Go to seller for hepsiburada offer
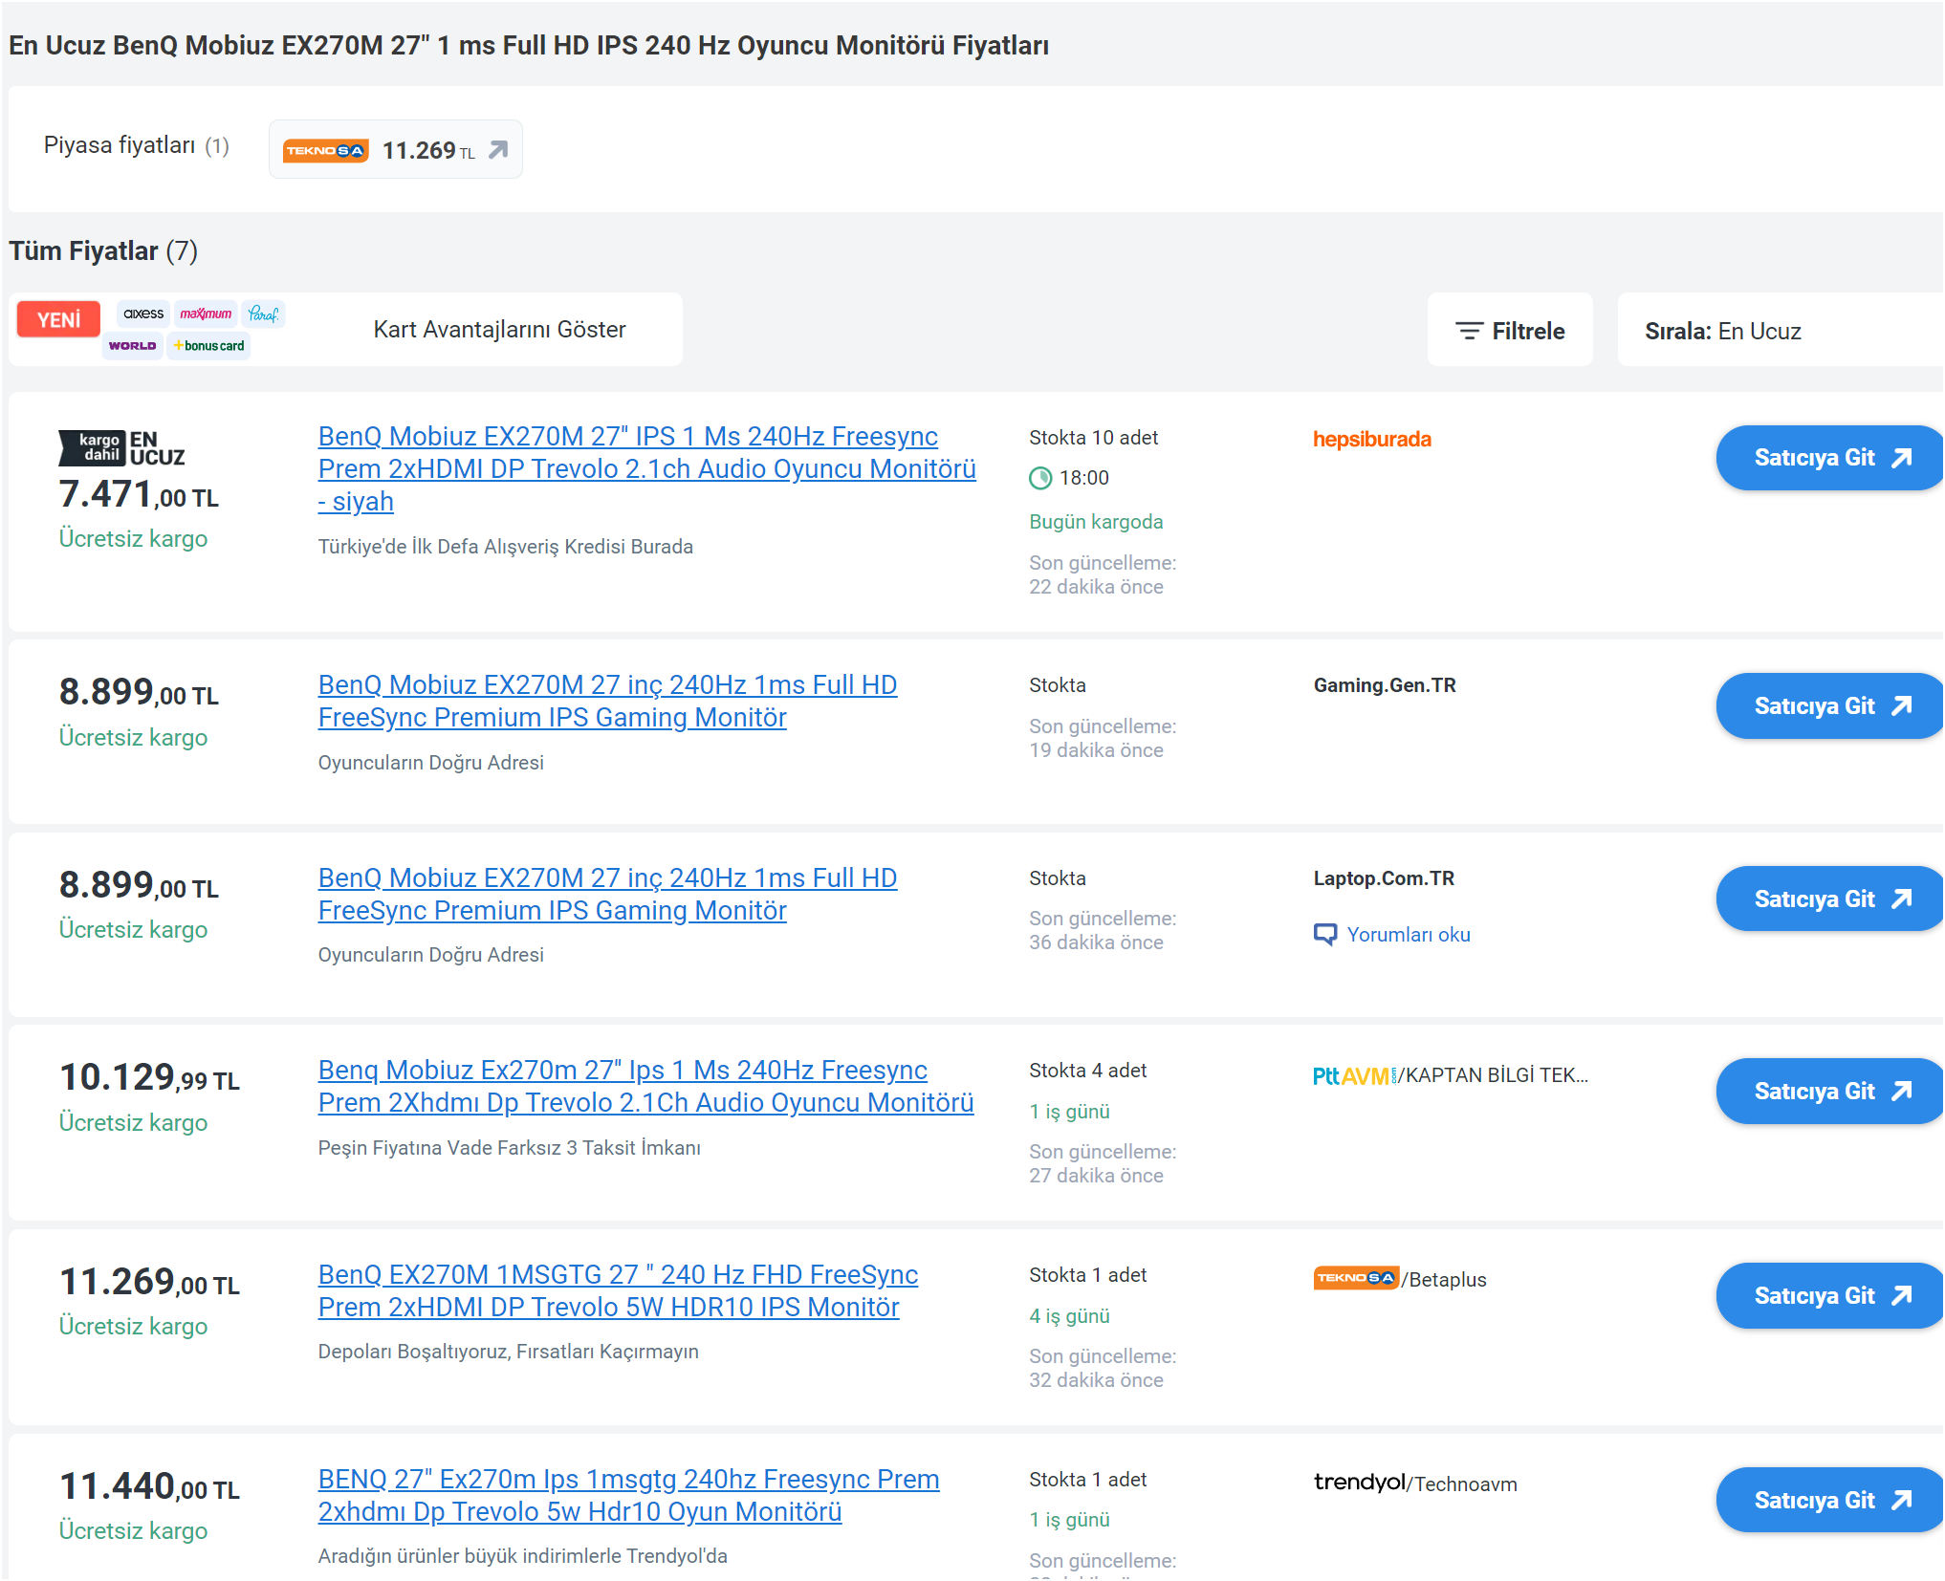The height and width of the screenshot is (1581, 1945). 1830,458
